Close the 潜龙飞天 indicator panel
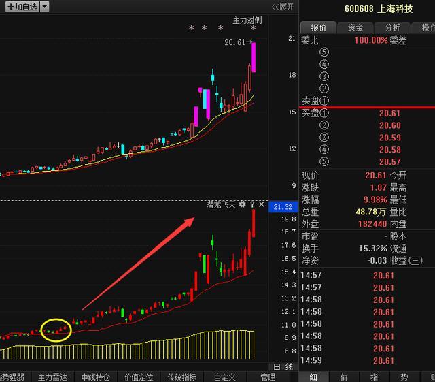The width and height of the screenshot is (435, 382). pyautogui.click(x=261, y=204)
